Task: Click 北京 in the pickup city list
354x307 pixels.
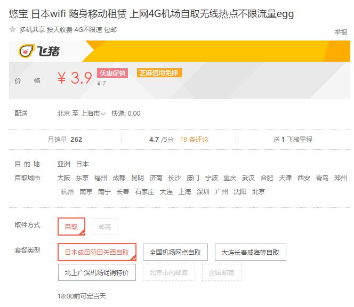Action: tap(259, 192)
